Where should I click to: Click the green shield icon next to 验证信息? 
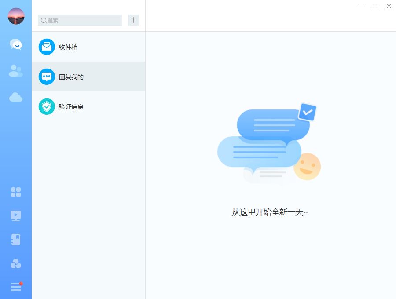[47, 106]
